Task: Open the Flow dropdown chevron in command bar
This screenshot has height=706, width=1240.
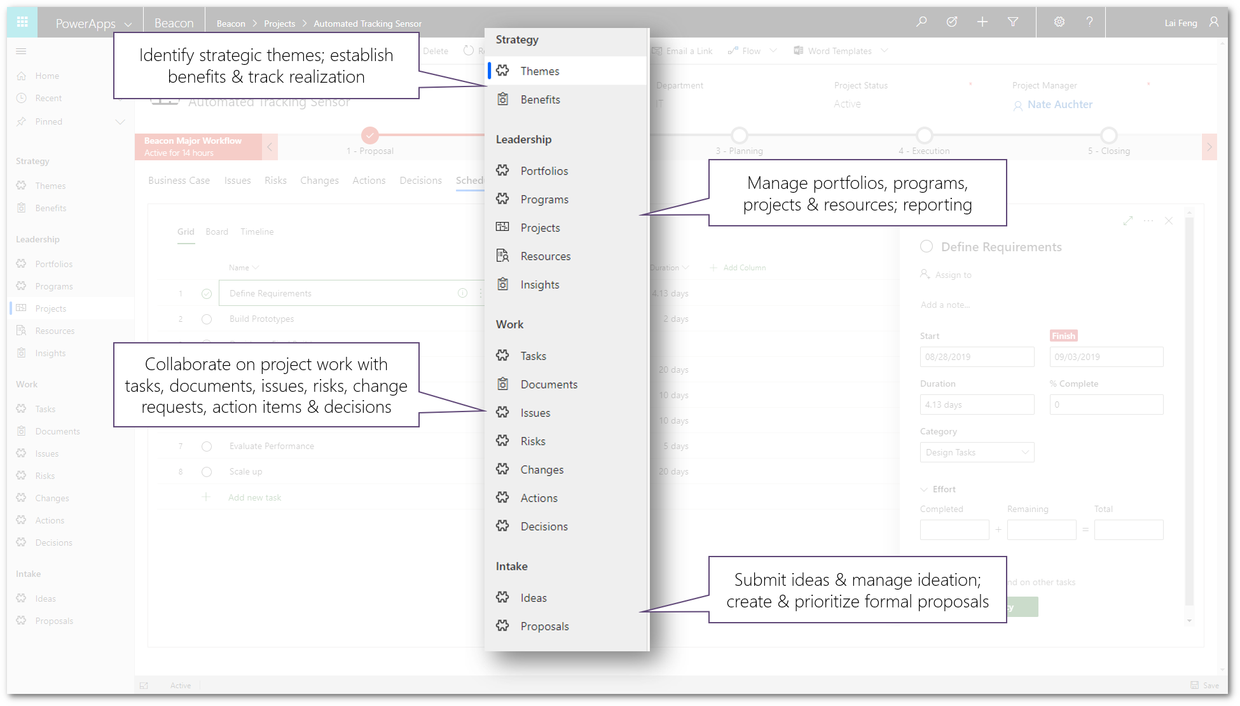Action: (773, 51)
